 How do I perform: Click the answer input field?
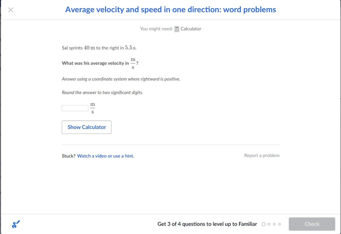pos(75,108)
